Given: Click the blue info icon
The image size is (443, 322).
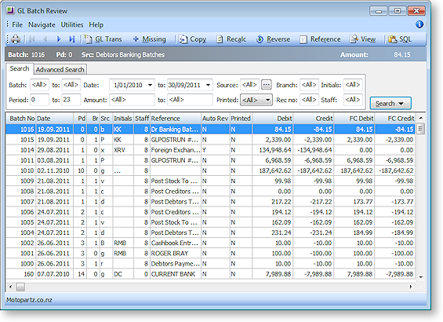Looking at the screenshot, I should tap(419, 24).
